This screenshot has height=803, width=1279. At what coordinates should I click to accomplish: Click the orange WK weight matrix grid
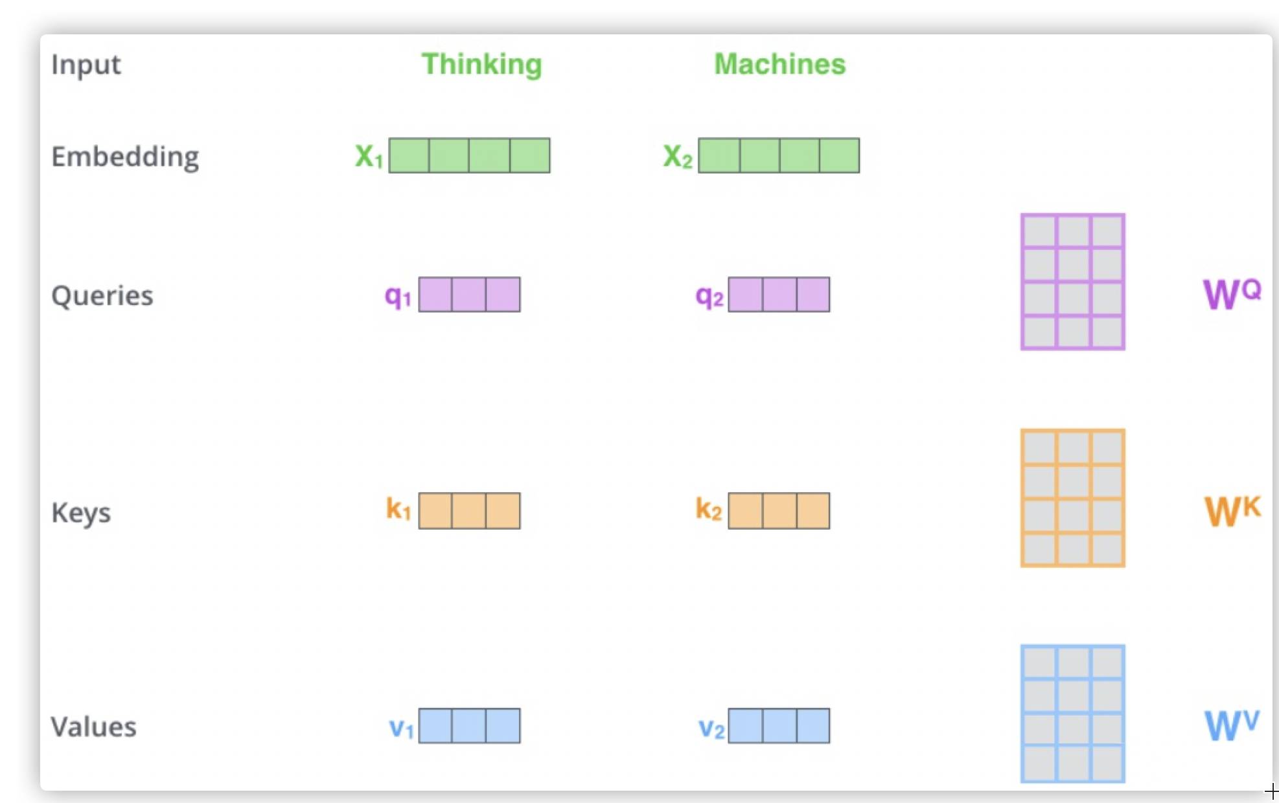tap(1072, 498)
